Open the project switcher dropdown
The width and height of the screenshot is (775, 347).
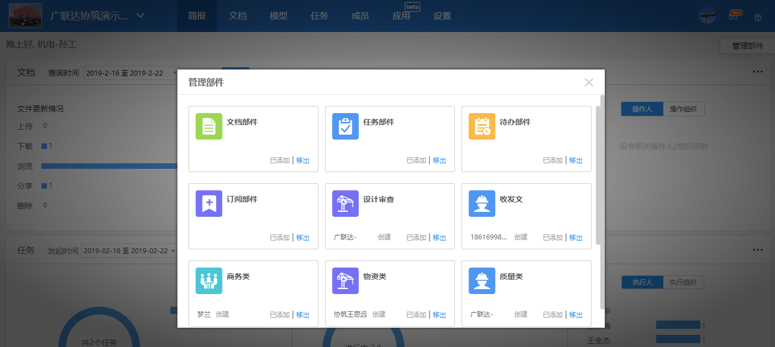140,16
